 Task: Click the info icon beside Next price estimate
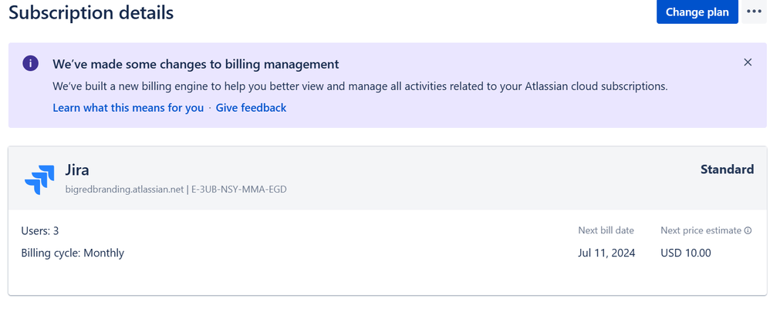coord(748,230)
